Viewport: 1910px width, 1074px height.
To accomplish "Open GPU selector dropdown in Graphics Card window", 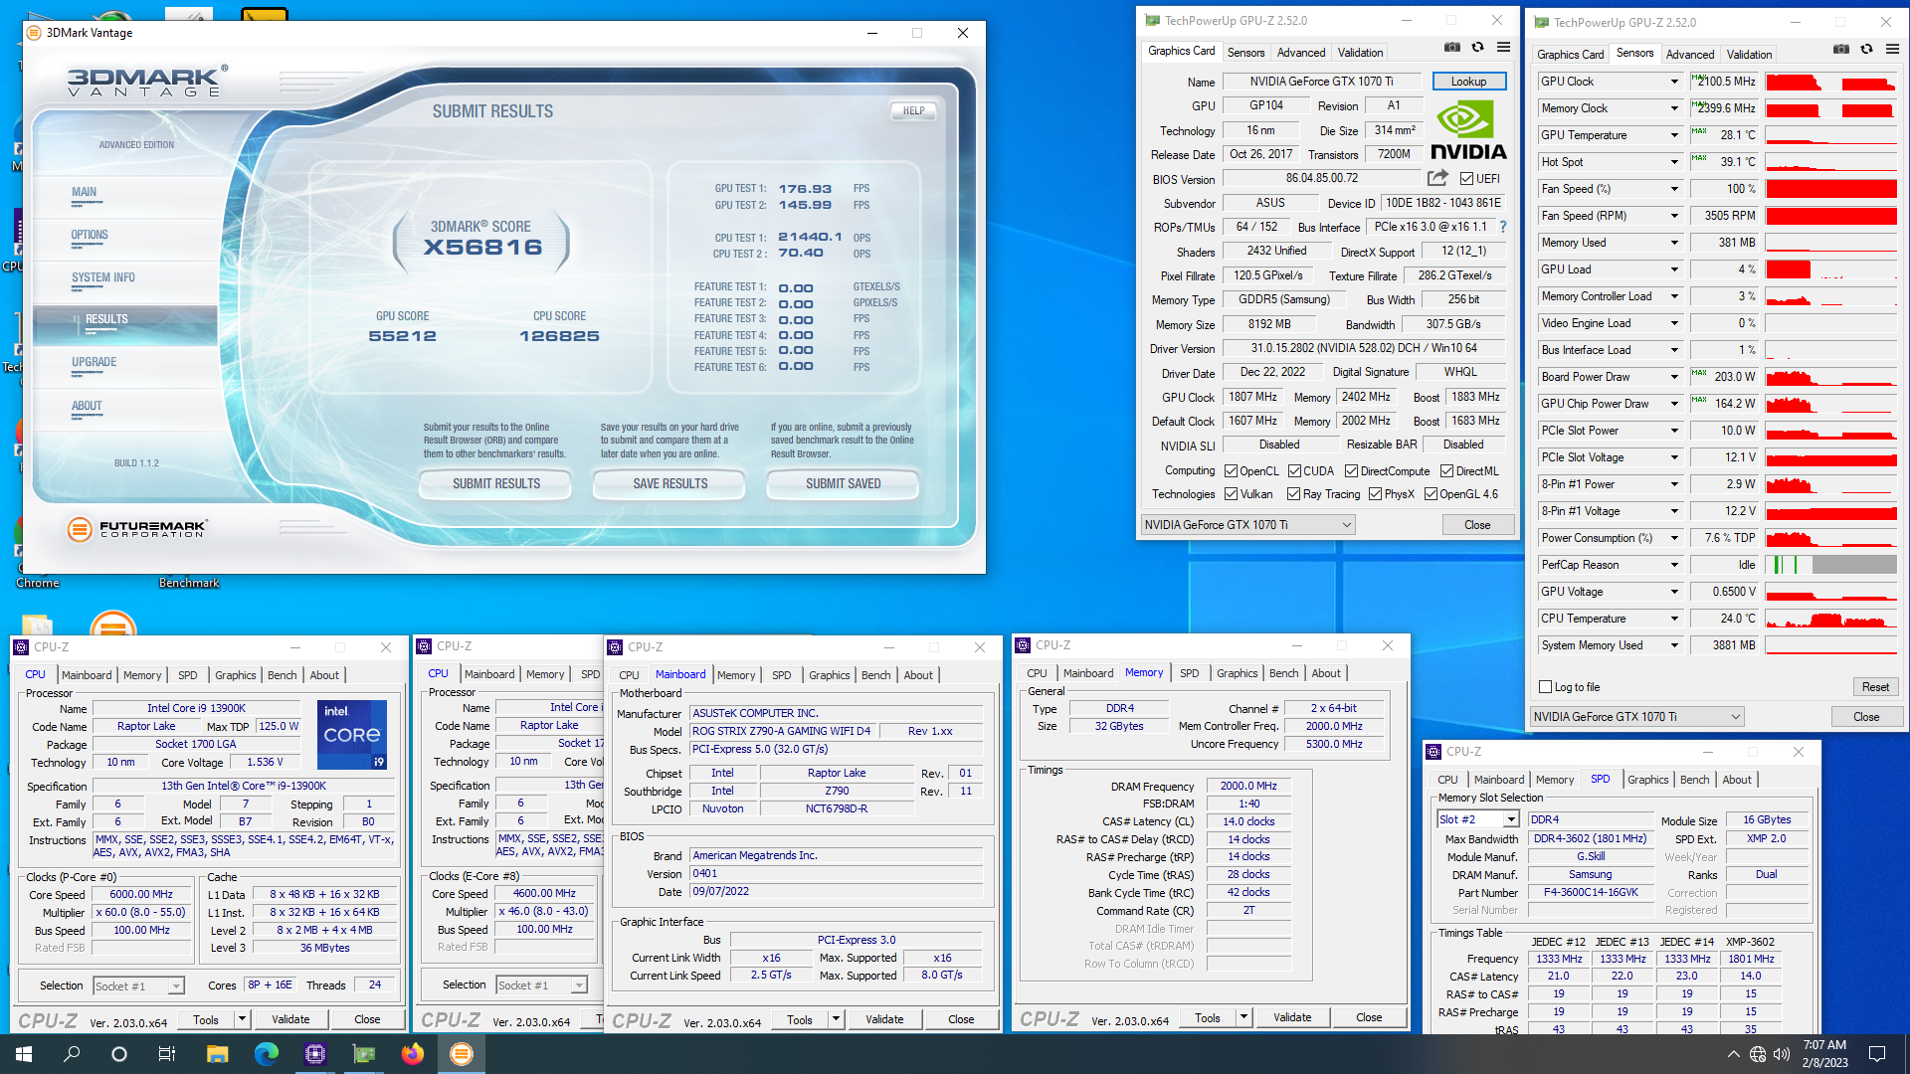I will click(1247, 525).
